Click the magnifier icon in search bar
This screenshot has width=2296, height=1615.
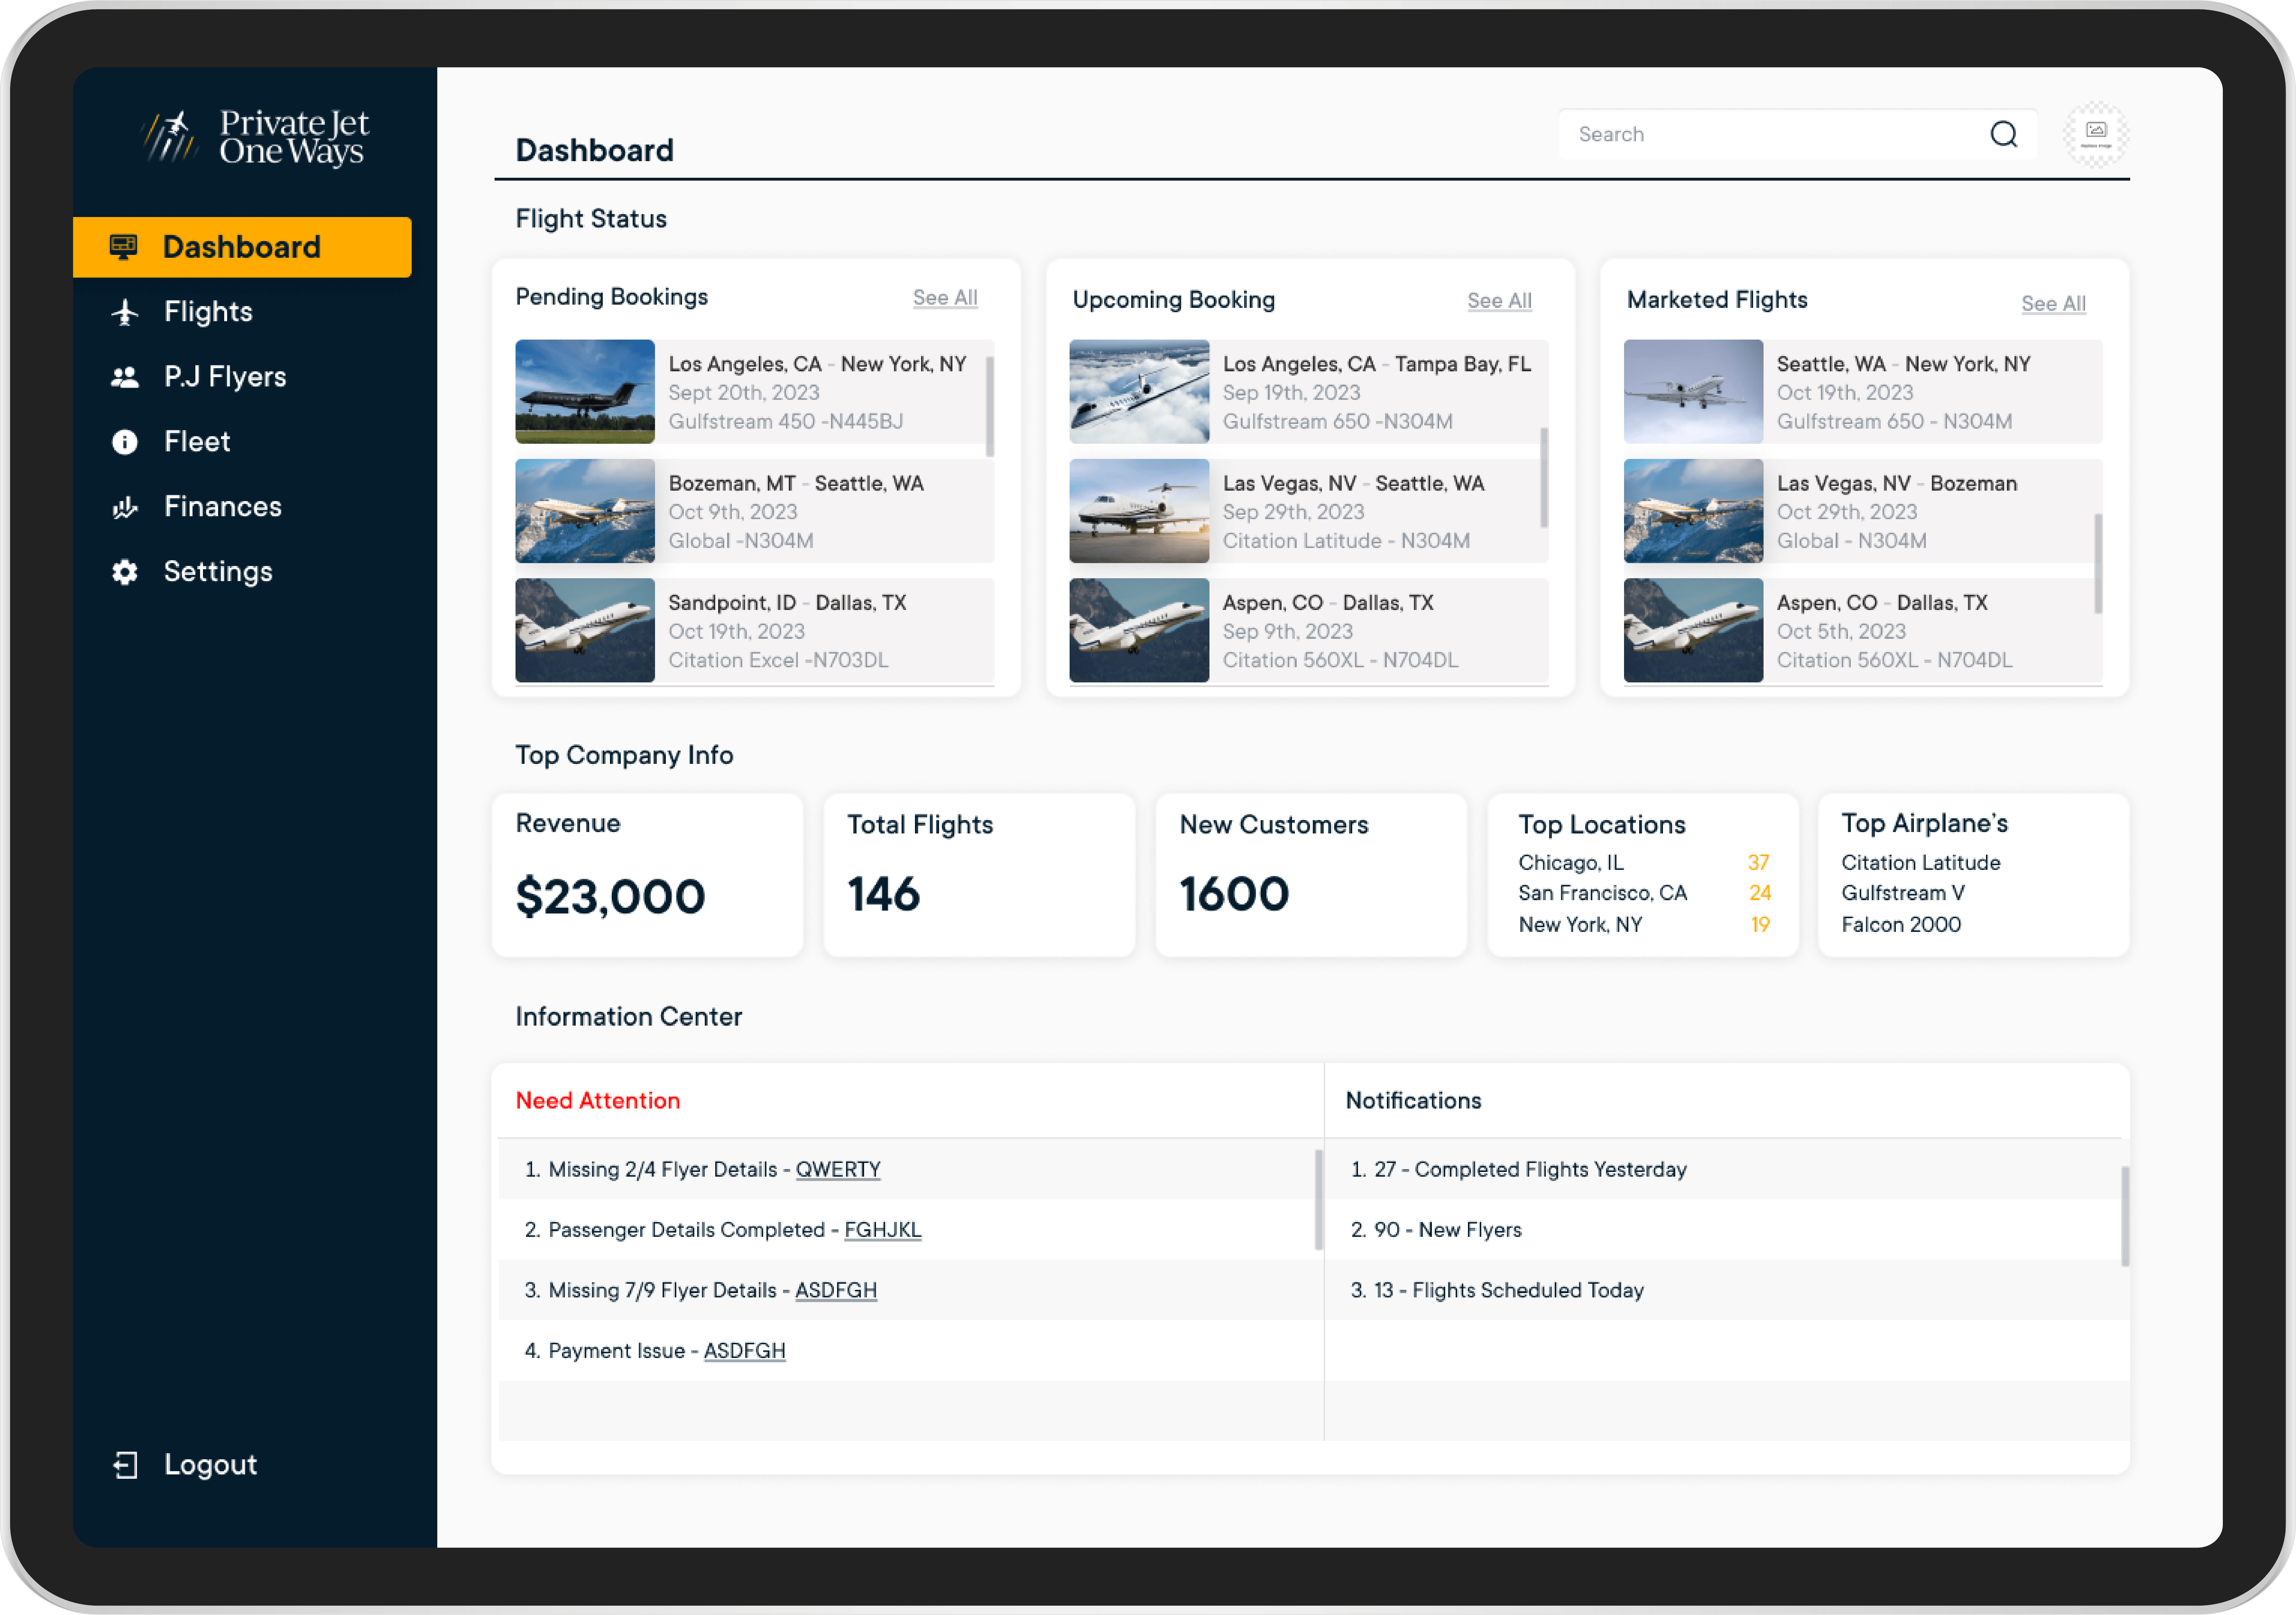coord(2003,134)
